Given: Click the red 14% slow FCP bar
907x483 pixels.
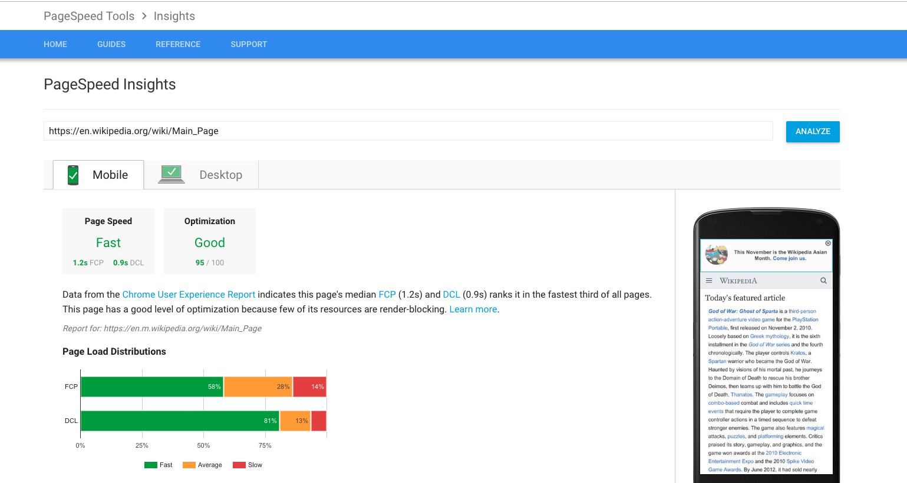Looking at the screenshot, I should (309, 387).
